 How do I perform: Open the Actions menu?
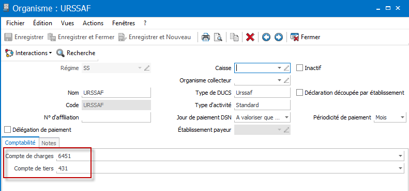click(x=93, y=23)
